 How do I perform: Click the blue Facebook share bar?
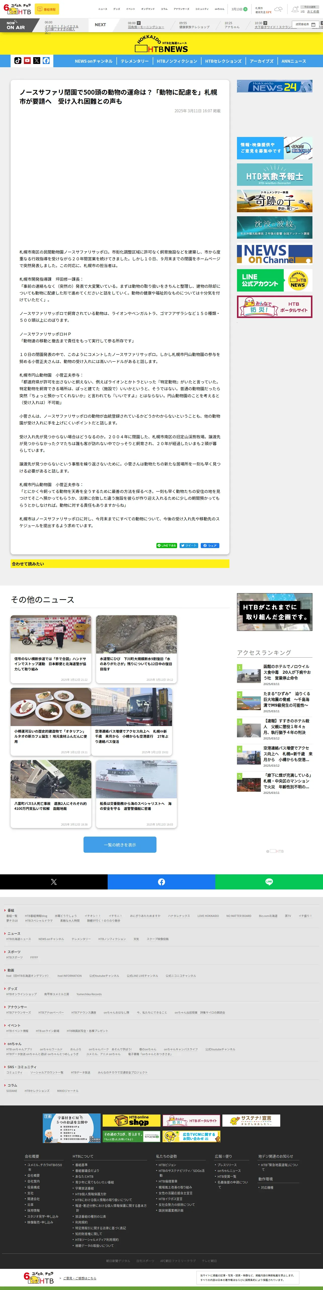[x=161, y=882]
